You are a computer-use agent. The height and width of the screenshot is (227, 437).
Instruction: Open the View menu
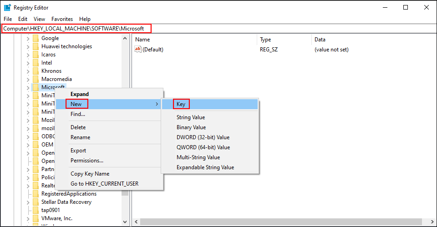39,19
